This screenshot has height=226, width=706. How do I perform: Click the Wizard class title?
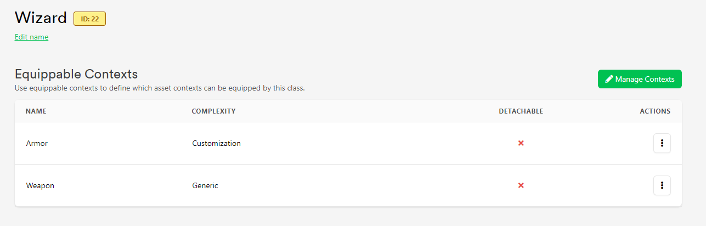(41, 18)
